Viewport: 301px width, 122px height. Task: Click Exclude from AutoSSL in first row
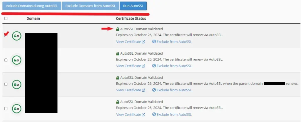click(x=174, y=42)
